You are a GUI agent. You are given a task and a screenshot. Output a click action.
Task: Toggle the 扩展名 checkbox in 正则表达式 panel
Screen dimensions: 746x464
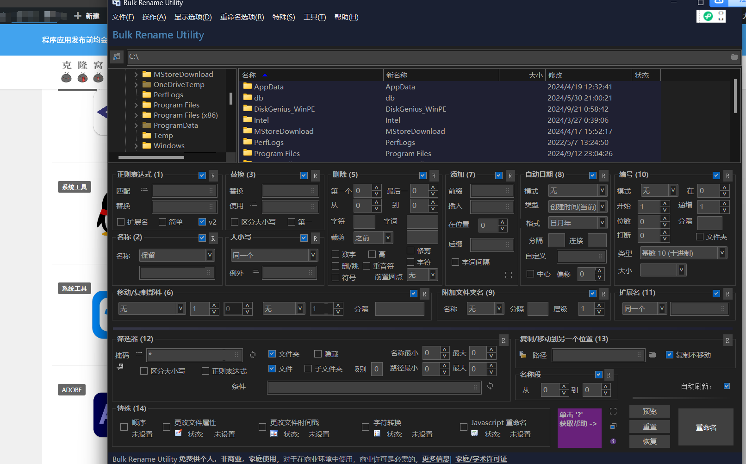121,222
